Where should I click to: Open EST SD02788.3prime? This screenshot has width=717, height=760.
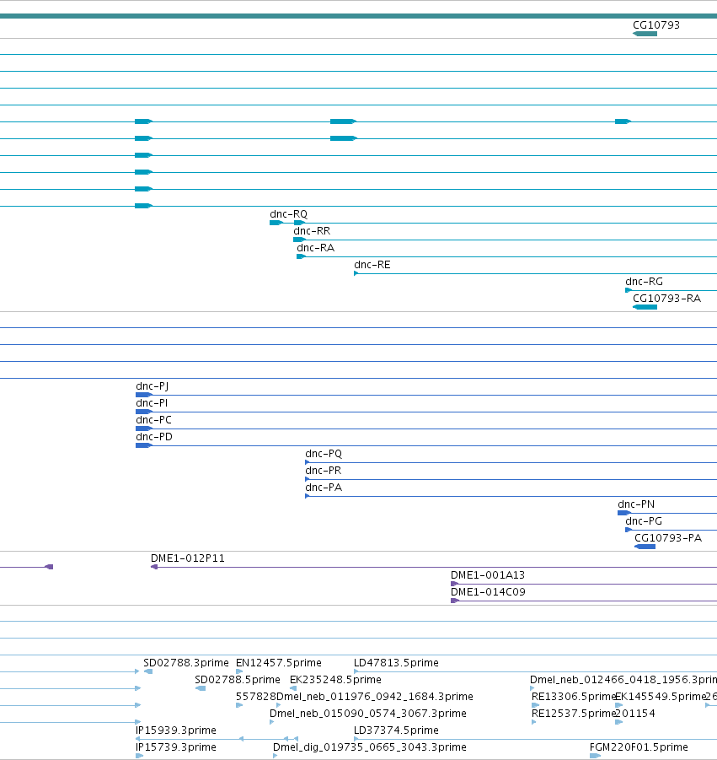[x=186, y=663]
